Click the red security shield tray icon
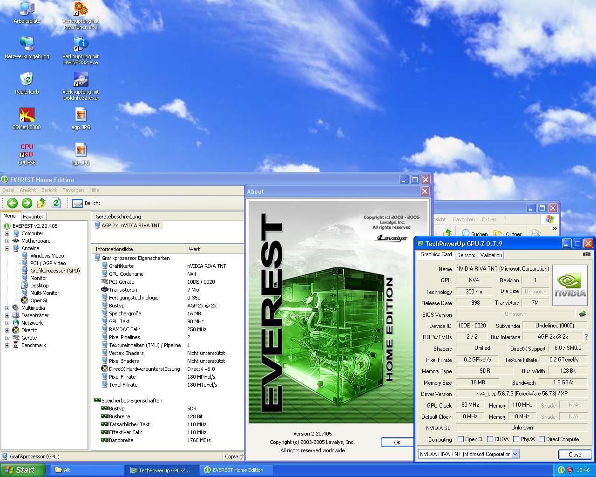This screenshot has height=477, width=596. point(569,470)
